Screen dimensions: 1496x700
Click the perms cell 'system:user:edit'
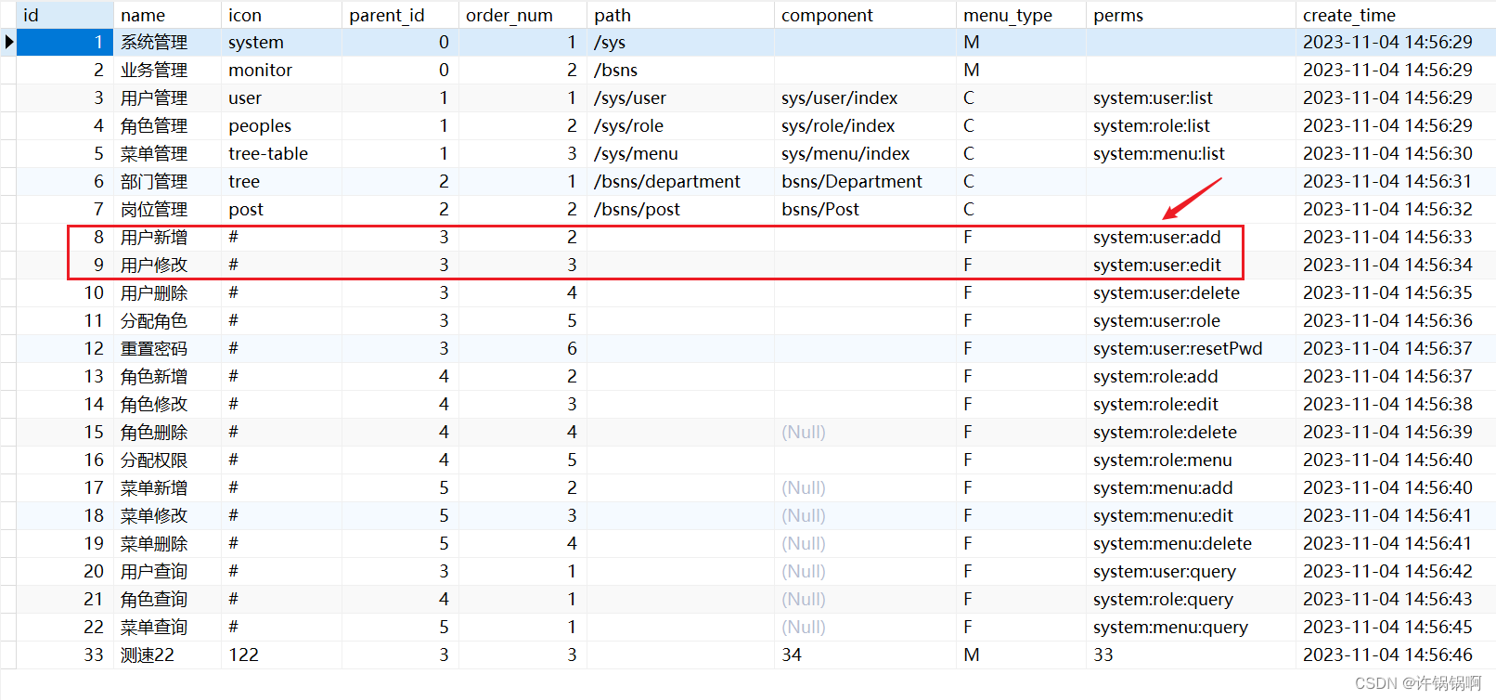1191,266
